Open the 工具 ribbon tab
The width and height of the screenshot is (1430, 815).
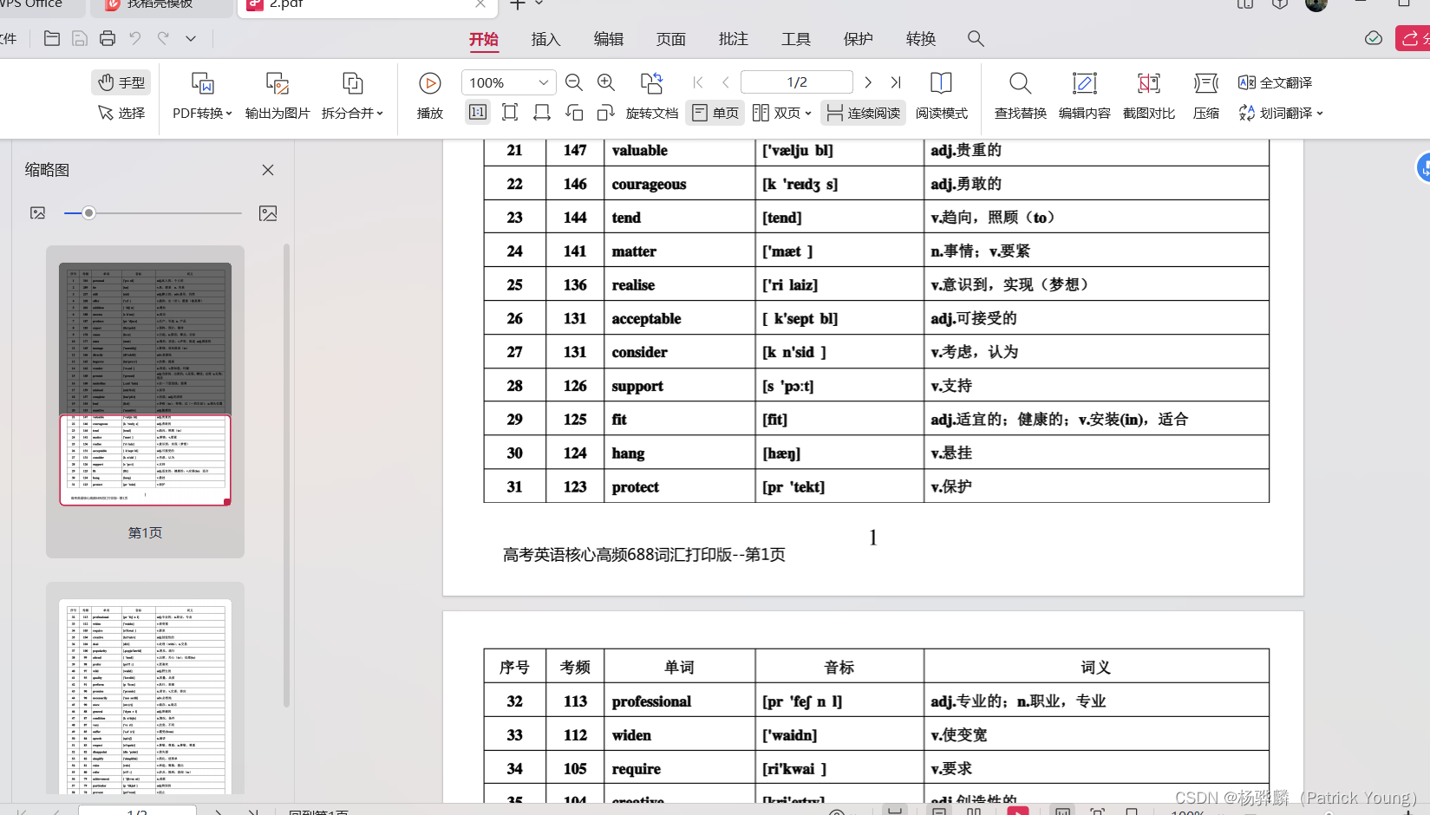pos(796,39)
